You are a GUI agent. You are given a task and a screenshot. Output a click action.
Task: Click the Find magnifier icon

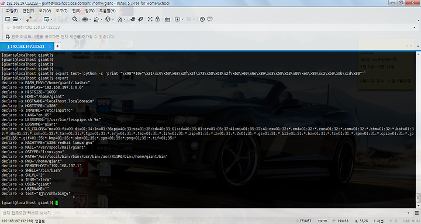[75, 19]
